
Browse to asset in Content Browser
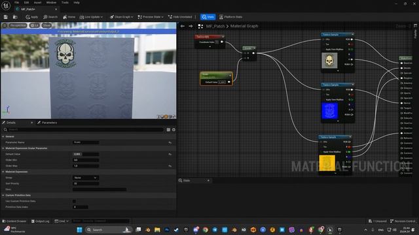click(15, 17)
